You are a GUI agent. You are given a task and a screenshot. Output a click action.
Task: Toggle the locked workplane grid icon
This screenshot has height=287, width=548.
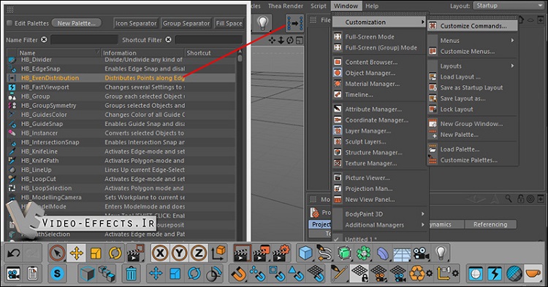point(359,274)
